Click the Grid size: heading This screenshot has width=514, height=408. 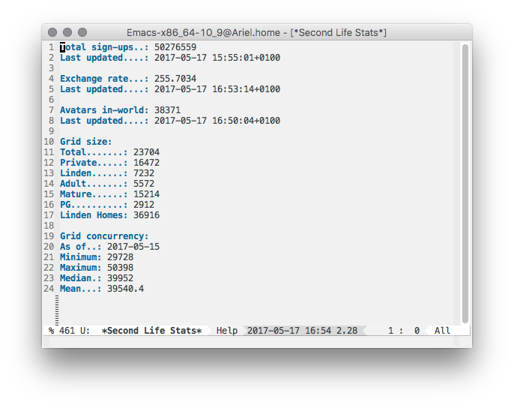click(86, 142)
